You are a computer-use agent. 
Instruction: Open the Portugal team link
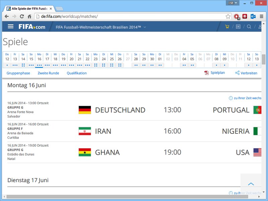click(231, 110)
